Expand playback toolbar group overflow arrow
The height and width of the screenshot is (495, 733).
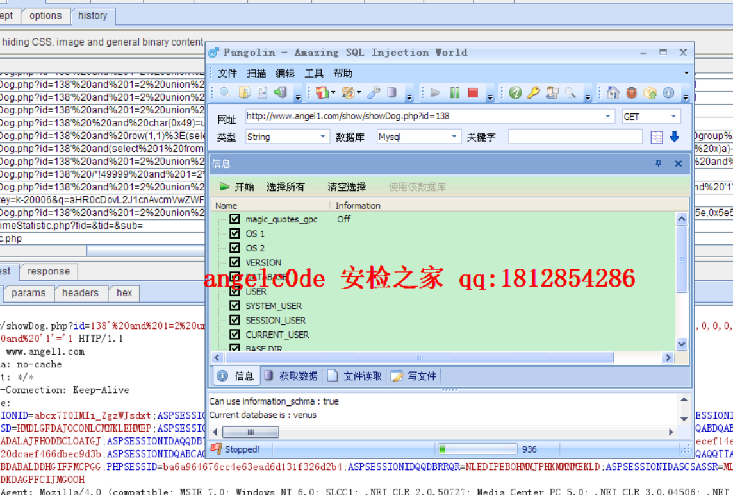[x=490, y=97]
